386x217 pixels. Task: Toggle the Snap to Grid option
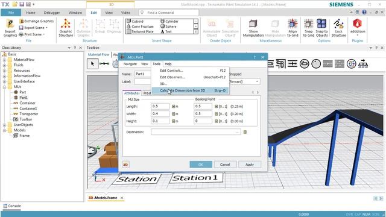tap(308, 28)
